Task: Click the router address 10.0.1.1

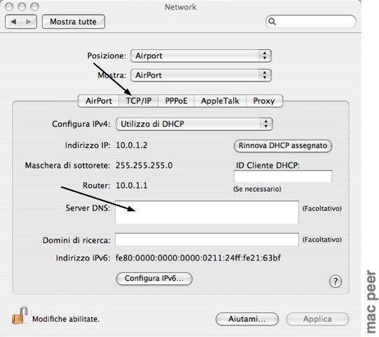Action: [132, 185]
